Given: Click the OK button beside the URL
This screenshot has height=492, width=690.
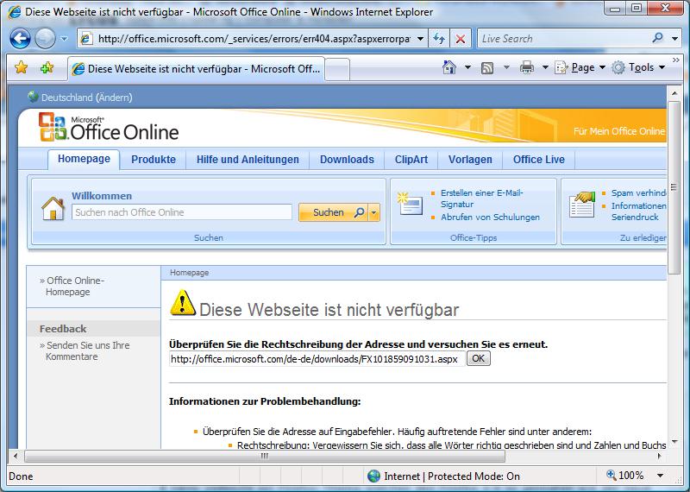Looking at the screenshot, I should [x=479, y=358].
